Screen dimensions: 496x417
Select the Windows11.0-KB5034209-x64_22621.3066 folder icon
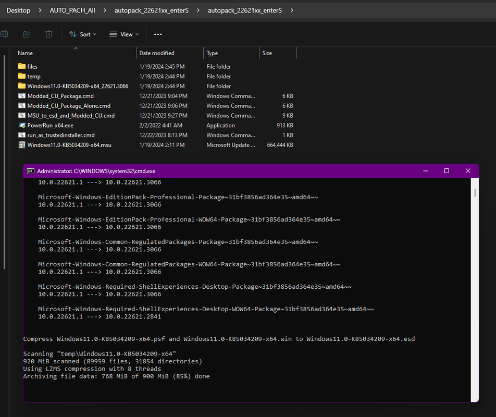click(x=22, y=86)
